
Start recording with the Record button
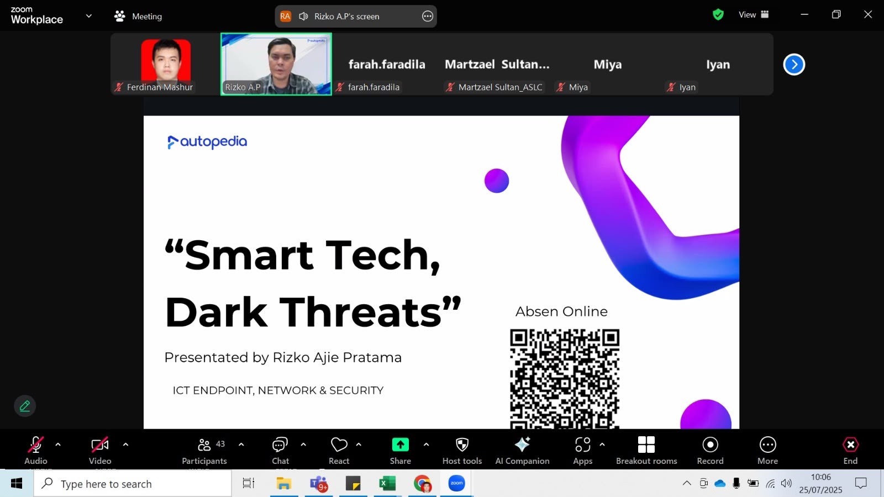coord(710,450)
